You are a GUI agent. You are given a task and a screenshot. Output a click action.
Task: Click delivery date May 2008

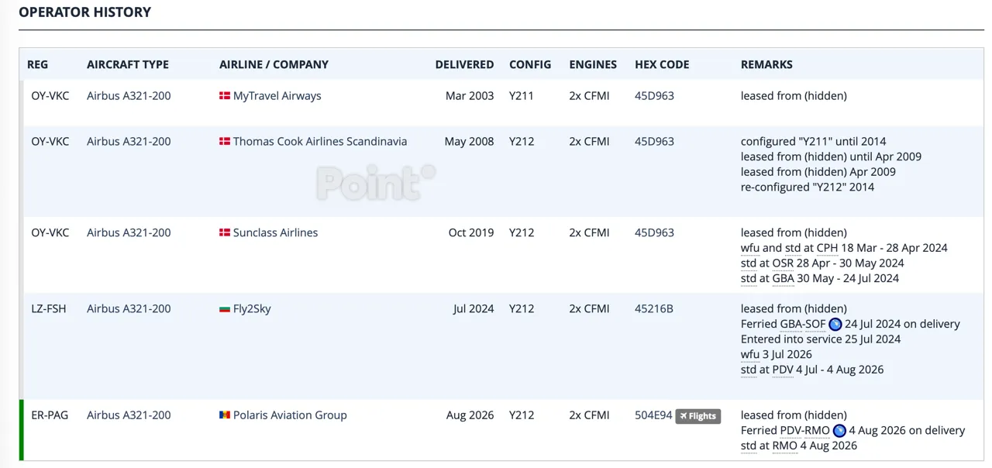(469, 142)
